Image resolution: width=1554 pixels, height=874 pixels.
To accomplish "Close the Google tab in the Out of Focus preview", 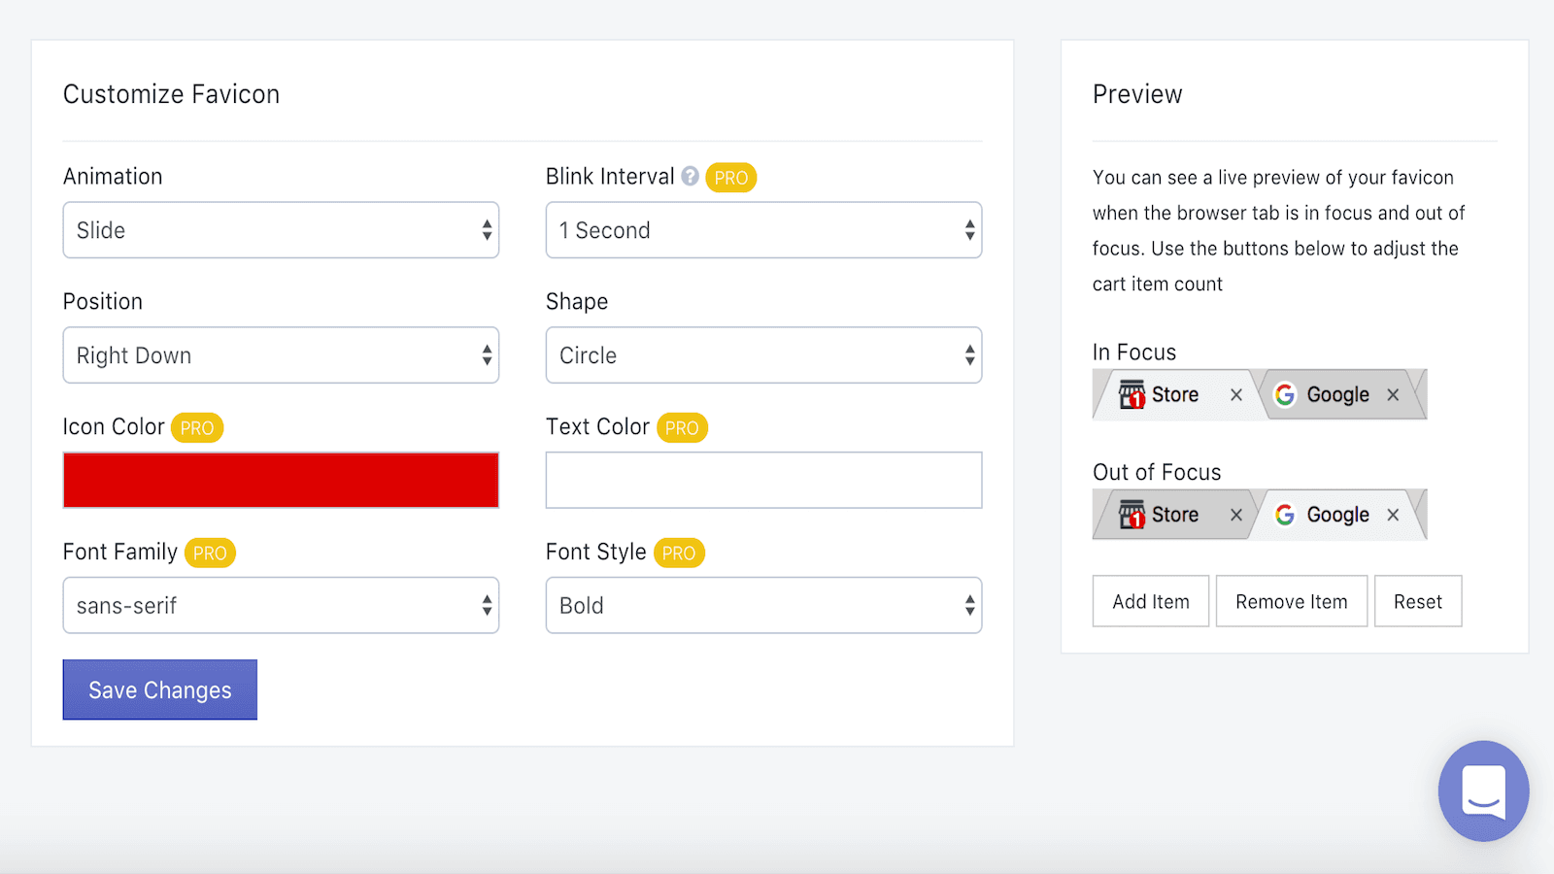I will coord(1393,515).
